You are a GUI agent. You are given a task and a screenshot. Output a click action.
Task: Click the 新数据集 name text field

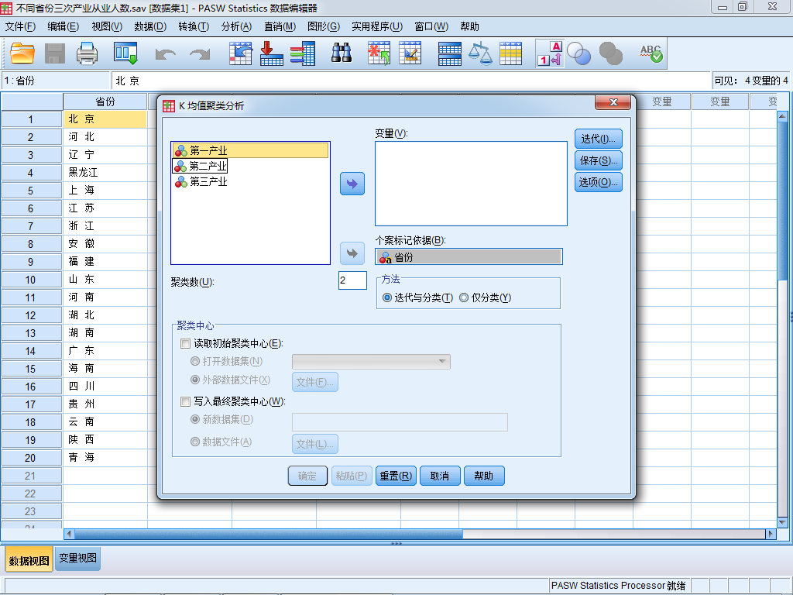tap(400, 422)
